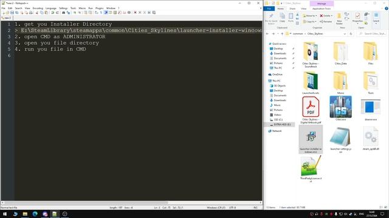This screenshot has height=218, width=389.
Task: Open Notepad++ Language menu
Action: 51,8
